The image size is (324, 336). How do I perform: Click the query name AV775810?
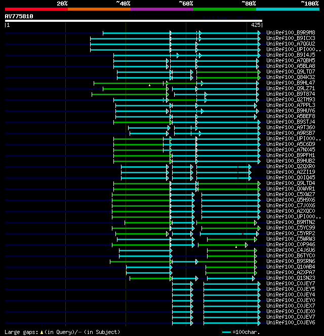pyautogui.click(x=19, y=16)
